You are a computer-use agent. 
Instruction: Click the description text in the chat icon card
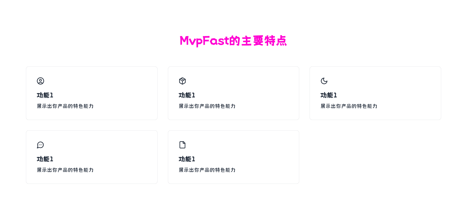[65, 170]
